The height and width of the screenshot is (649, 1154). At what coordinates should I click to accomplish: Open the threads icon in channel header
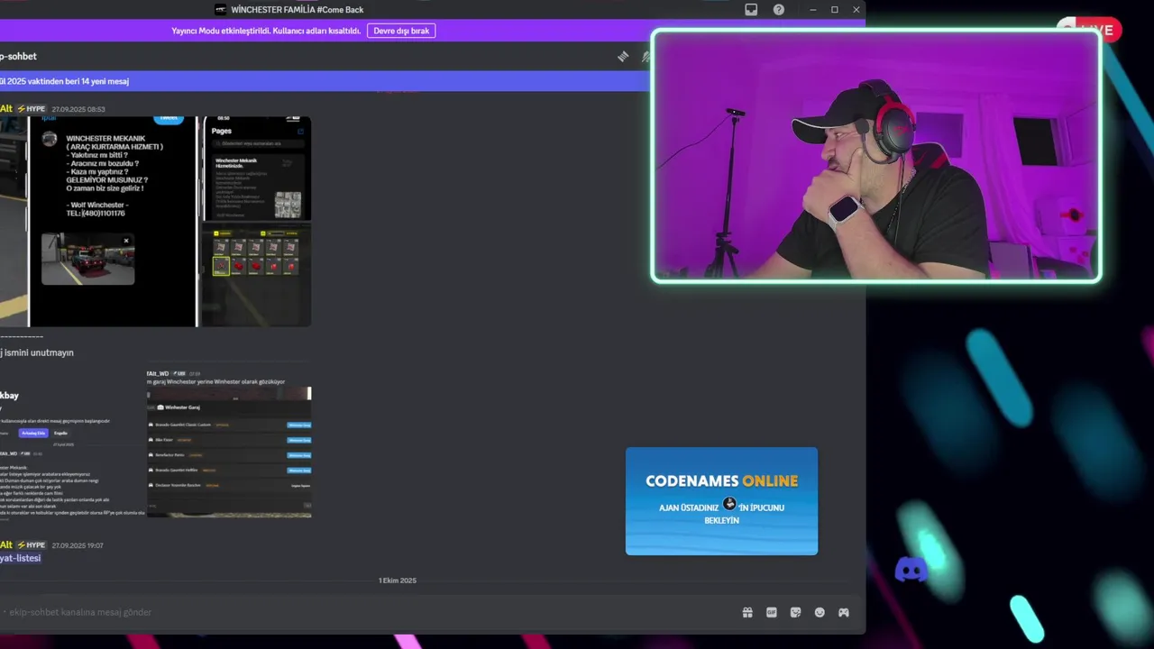(623, 57)
